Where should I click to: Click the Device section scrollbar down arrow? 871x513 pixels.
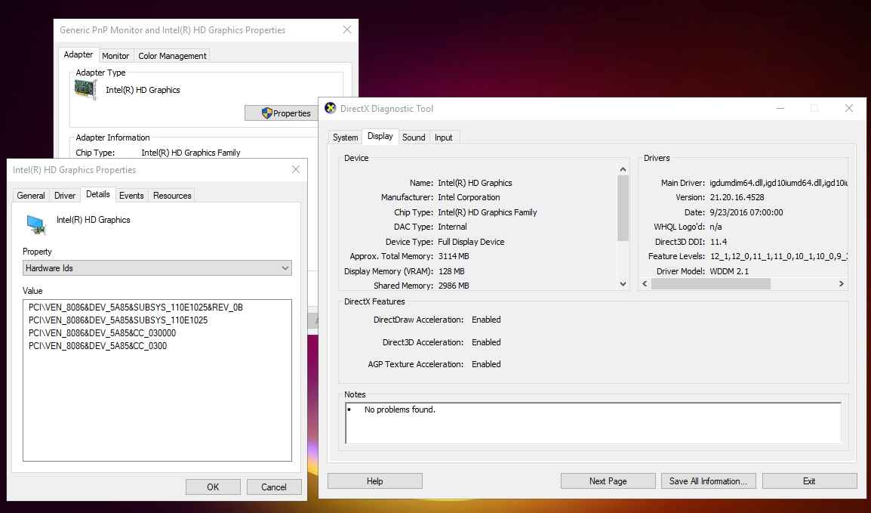pyautogui.click(x=622, y=283)
